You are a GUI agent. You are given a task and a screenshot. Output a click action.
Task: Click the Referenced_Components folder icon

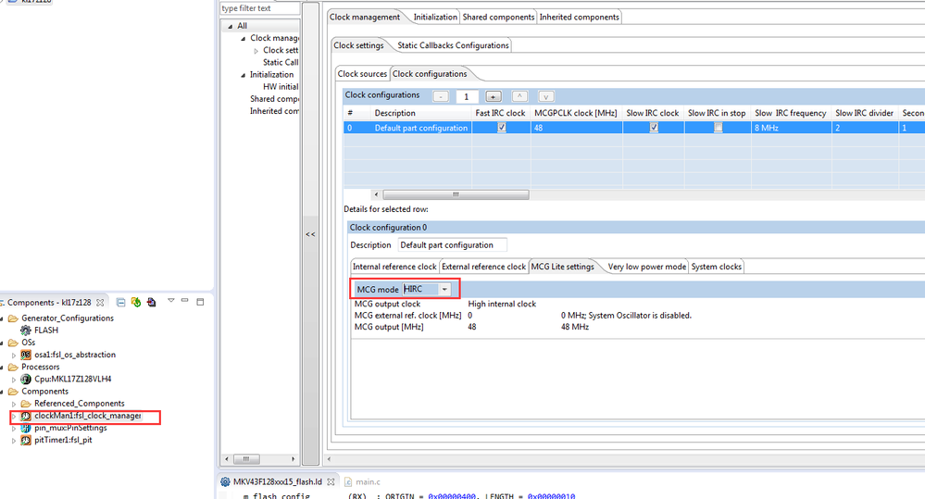(26, 404)
